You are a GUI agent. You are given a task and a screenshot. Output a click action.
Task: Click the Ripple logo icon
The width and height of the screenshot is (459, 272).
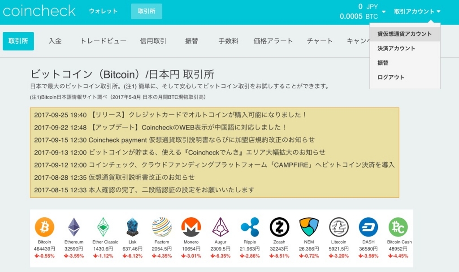point(250,227)
